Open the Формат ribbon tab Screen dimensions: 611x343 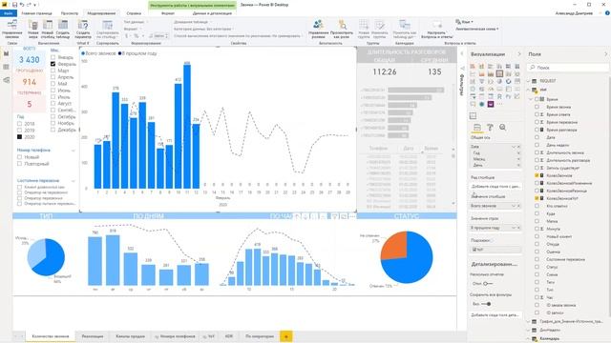(x=168, y=13)
